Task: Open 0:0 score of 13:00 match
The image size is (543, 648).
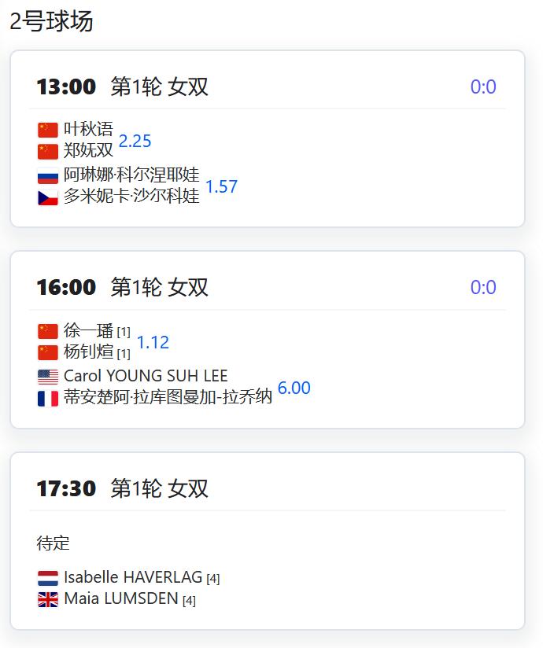Action: [x=483, y=87]
